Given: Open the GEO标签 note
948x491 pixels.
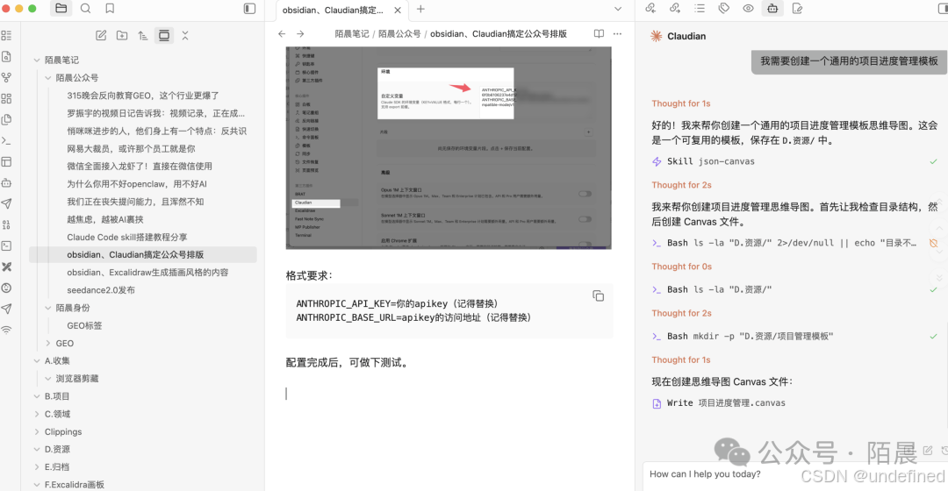Looking at the screenshot, I should click(84, 325).
